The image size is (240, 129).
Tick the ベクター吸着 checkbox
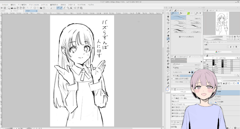pyautogui.click(x=174, y=82)
